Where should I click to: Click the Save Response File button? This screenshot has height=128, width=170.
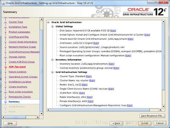point(152,116)
